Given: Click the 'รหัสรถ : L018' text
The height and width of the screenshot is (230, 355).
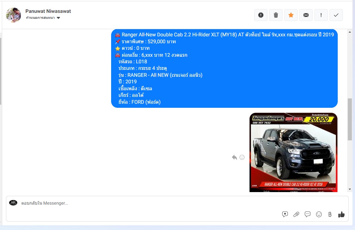Looking at the screenshot, I should (133, 62).
